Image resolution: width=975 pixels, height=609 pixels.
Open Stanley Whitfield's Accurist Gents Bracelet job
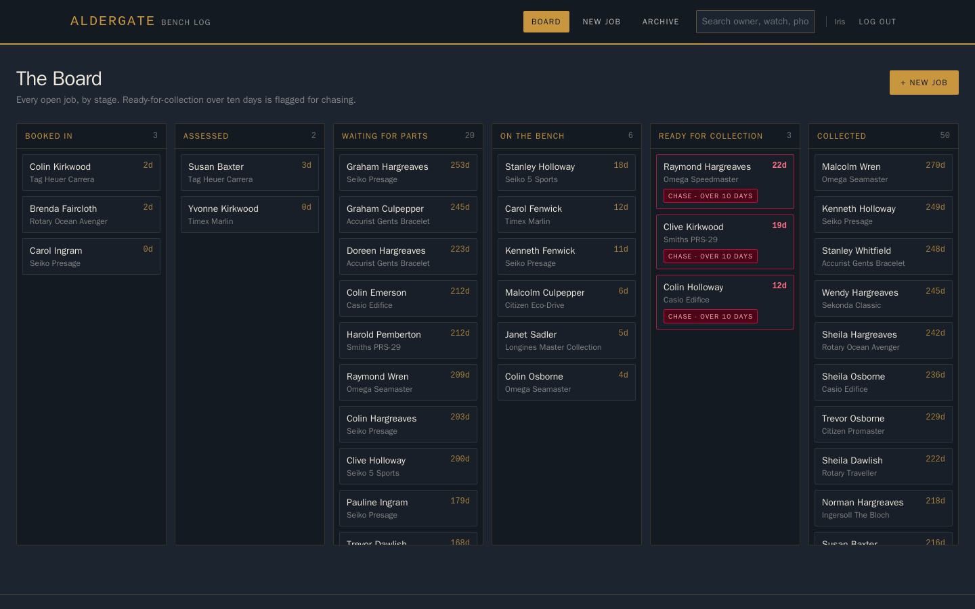coord(884,256)
